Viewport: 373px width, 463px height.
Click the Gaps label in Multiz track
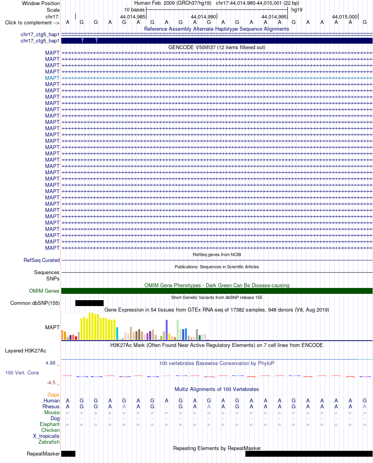click(53, 395)
